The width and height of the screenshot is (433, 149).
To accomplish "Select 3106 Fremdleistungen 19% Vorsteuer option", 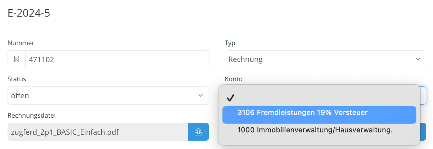I will tap(319, 115).
